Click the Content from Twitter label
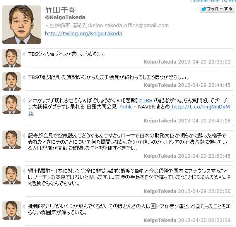Image resolution: width=236 pixels, height=227 pixels. pos(213,1)
